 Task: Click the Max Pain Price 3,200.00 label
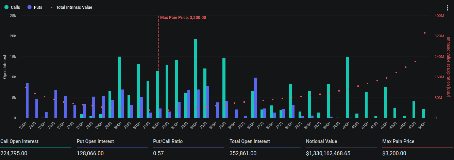point(183,18)
